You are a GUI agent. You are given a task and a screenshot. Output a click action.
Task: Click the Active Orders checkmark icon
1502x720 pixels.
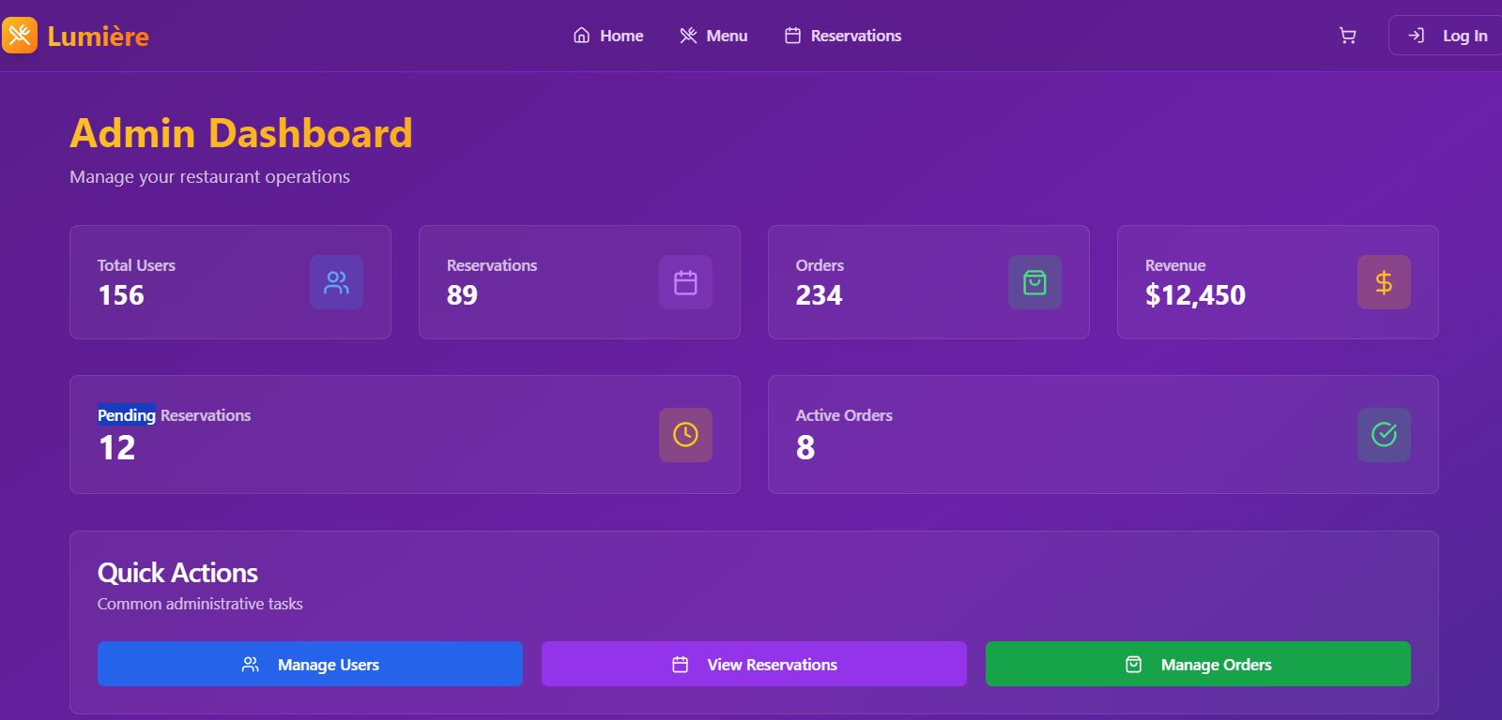pyautogui.click(x=1384, y=435)
